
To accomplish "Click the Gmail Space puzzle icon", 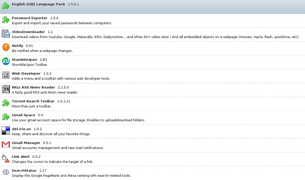I will coord(6,117).
